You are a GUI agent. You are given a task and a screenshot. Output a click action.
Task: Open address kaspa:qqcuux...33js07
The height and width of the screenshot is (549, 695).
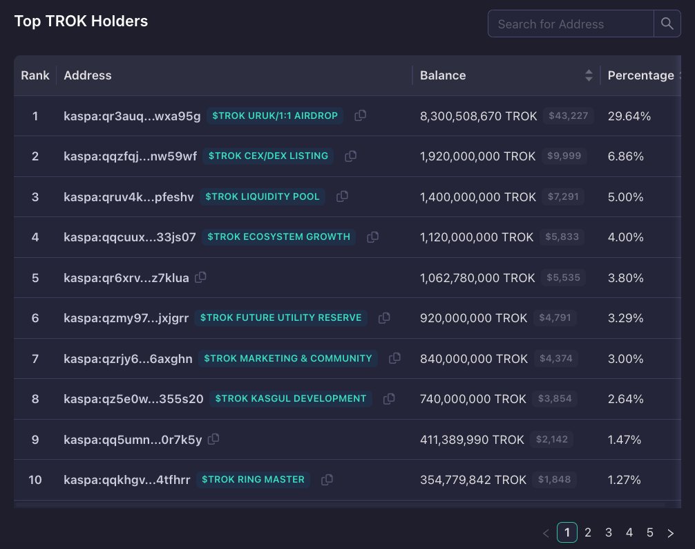[130, 237]
